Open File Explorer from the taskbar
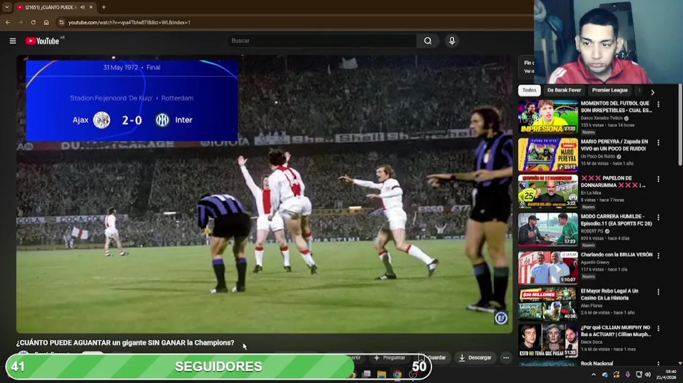The width and height of the screenshot is (683, 383). 381,374
